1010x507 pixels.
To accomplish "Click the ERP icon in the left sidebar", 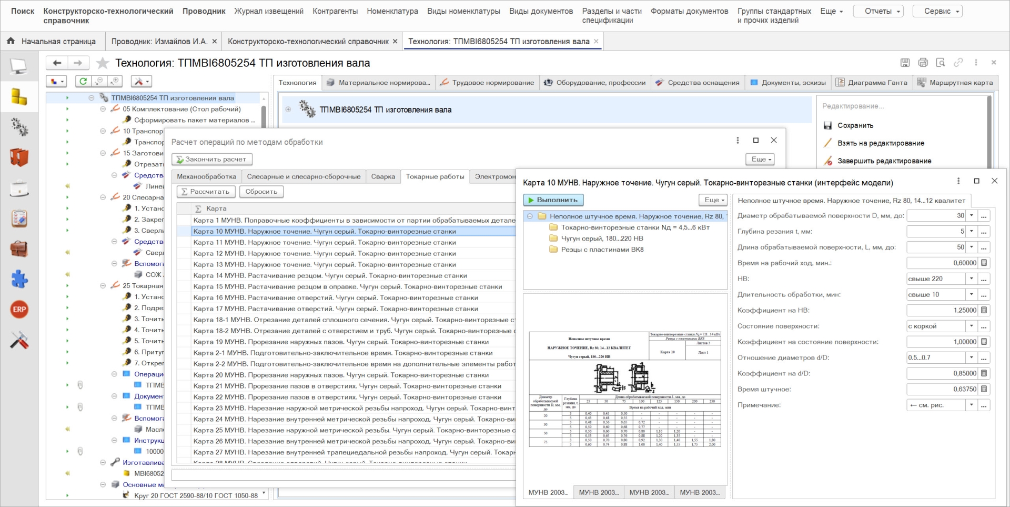I will (19, 310).
